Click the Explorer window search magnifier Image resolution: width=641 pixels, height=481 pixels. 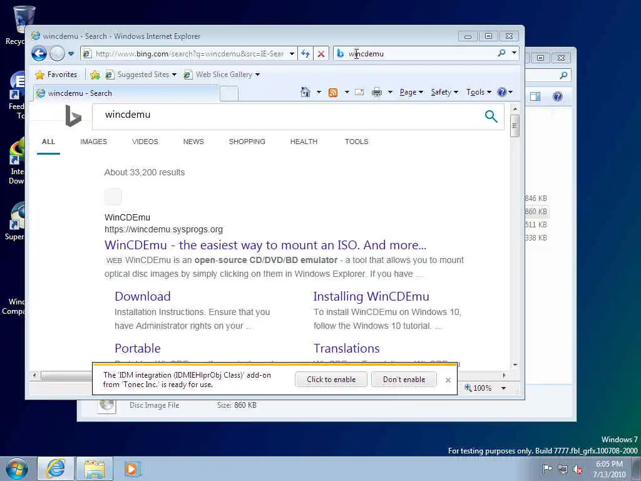[564, 75]
